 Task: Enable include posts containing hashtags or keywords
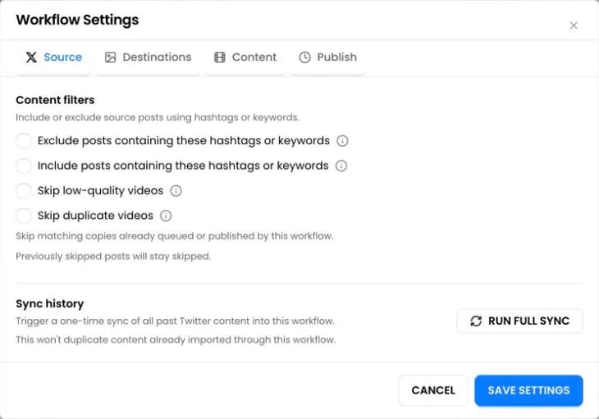[x=24, y=166]
